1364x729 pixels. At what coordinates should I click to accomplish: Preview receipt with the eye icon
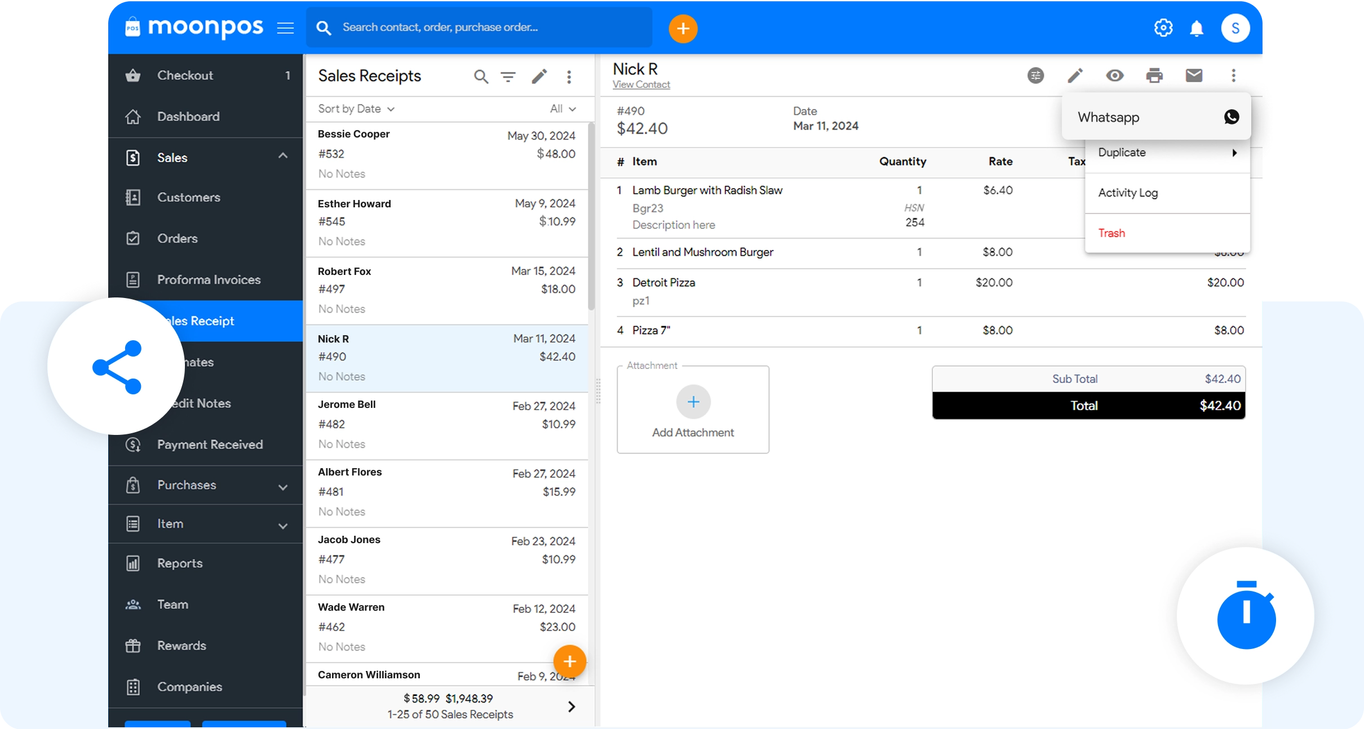pos(1114,75)
